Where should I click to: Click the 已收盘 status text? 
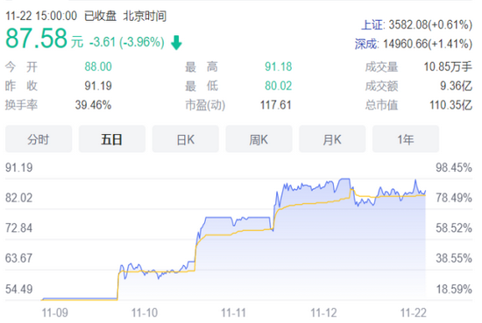click(x=101, y=16)
